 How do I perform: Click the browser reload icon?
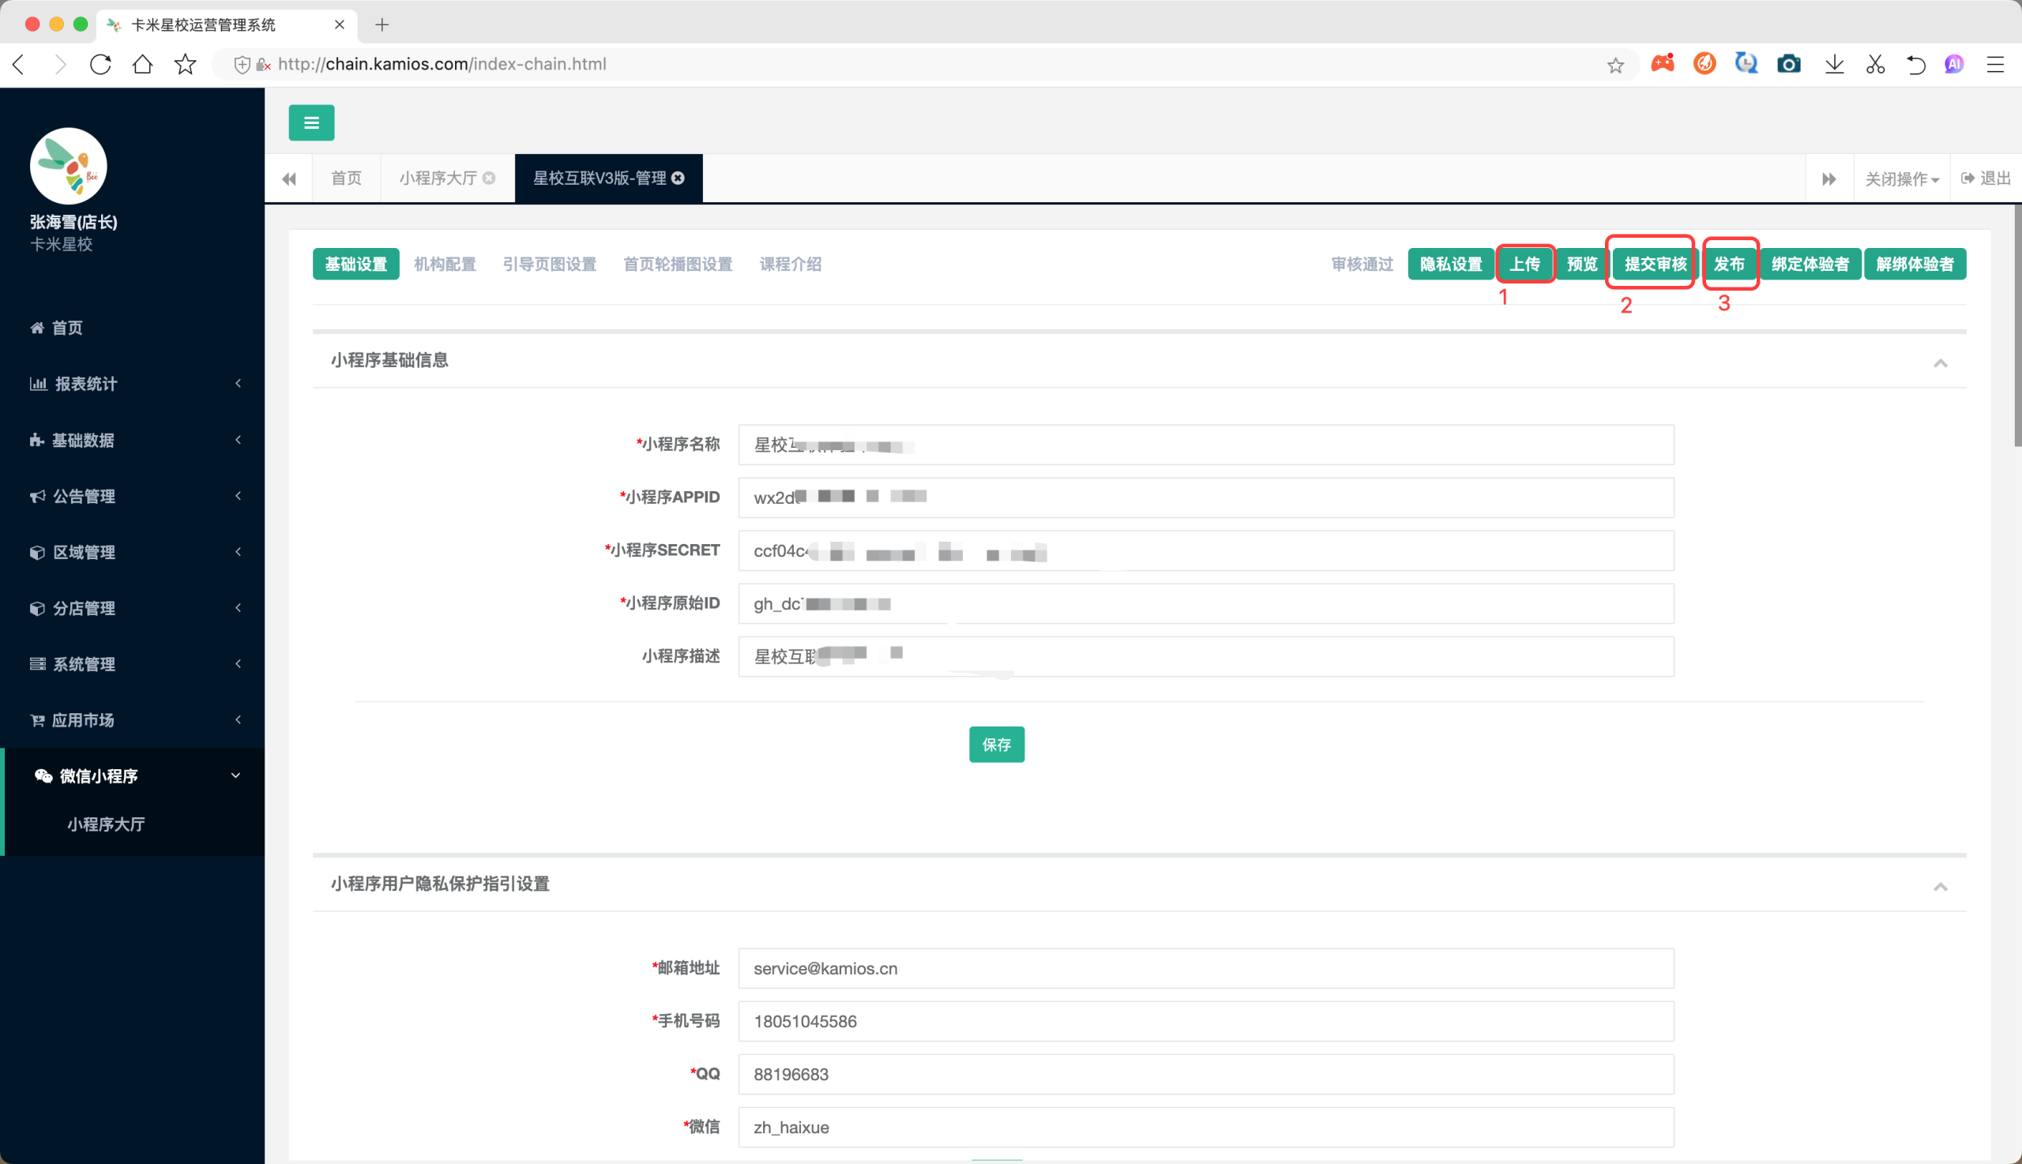pos(100,64)
